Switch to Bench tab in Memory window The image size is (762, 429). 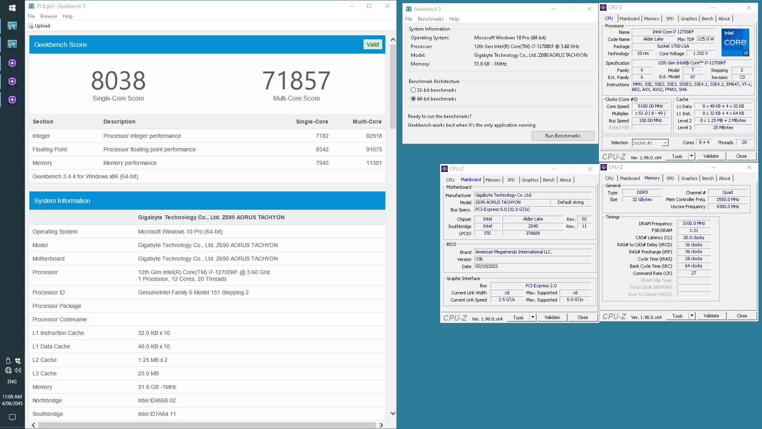[x=708, y=178]
